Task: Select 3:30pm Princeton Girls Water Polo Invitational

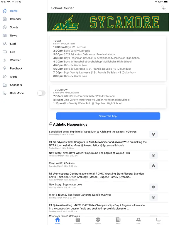Action: (84, 54)
